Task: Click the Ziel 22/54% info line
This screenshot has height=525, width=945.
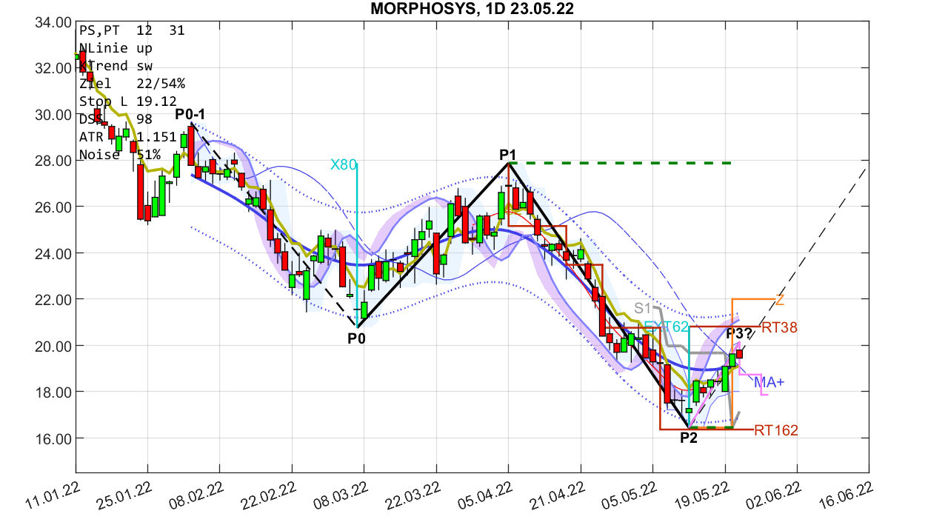Action: tap(132, 84)
